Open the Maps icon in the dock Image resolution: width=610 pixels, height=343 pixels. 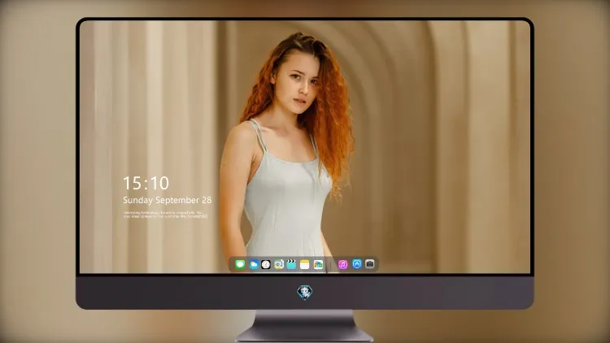pos(278,264)
